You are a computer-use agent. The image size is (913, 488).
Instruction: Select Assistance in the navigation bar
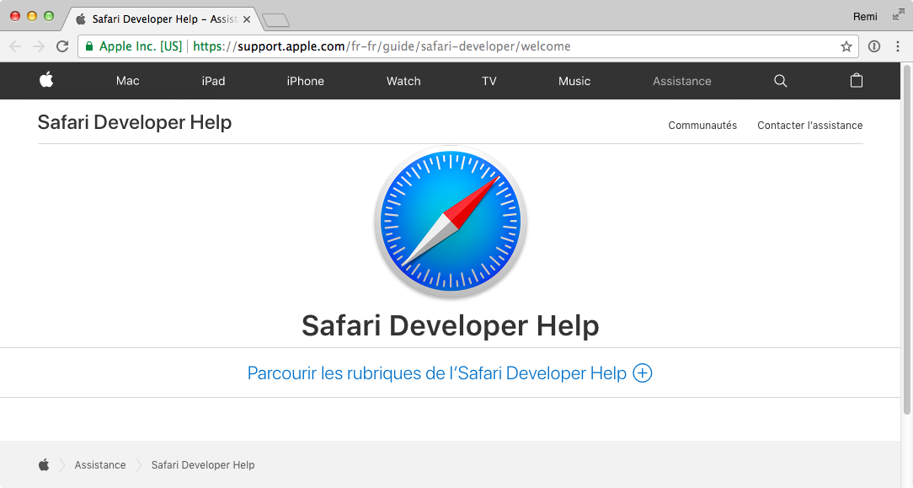[682, 81]
